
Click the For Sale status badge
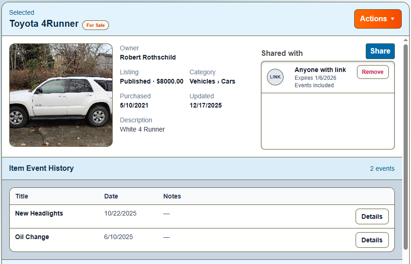[x=96, y=25]
